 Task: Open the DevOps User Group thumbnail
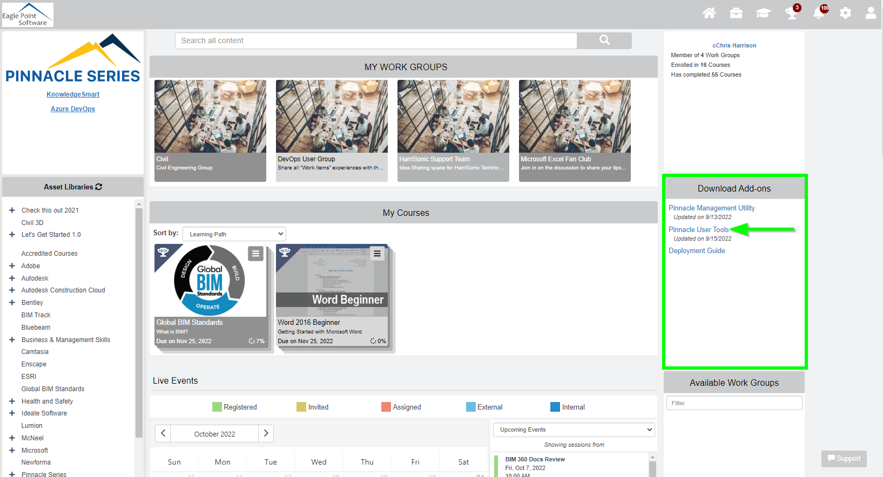[x=331, y=117]
